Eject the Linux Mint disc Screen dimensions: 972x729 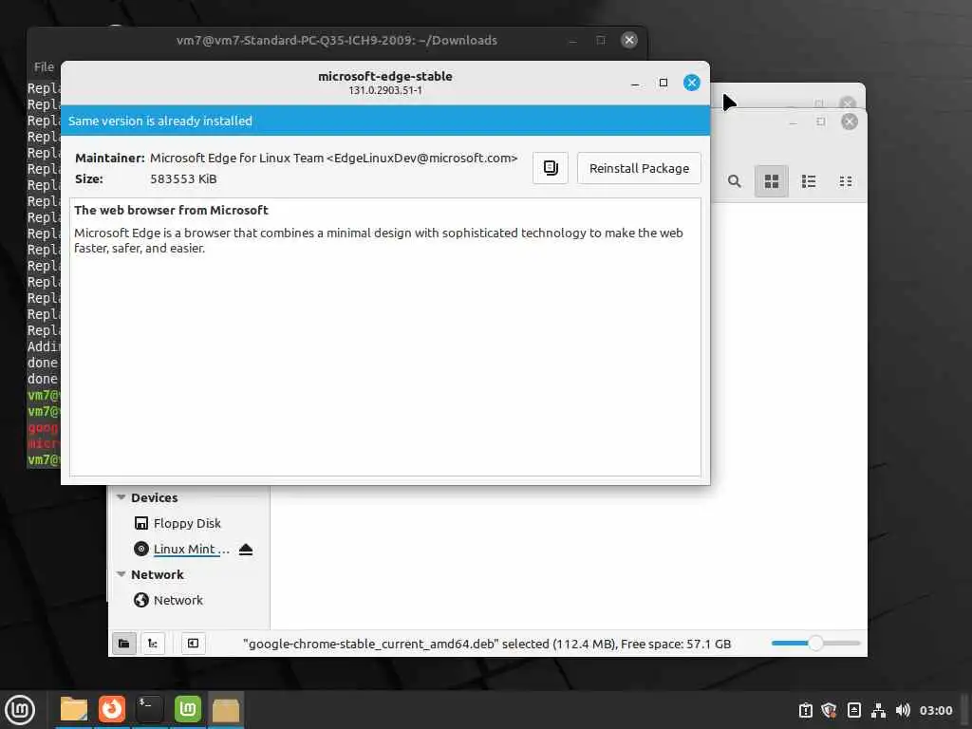point(246,550)
